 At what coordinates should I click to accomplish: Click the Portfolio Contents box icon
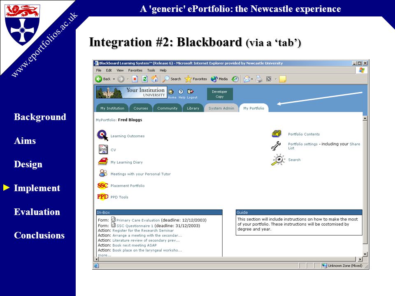(x=276, y=133)
